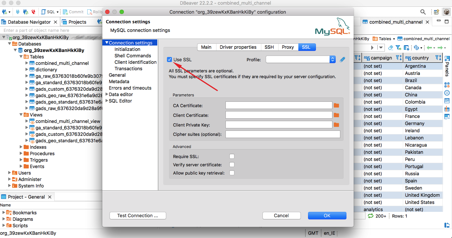Expand the Indexes folder in navigator
The image size is (452, 238).
click(21, 147)
